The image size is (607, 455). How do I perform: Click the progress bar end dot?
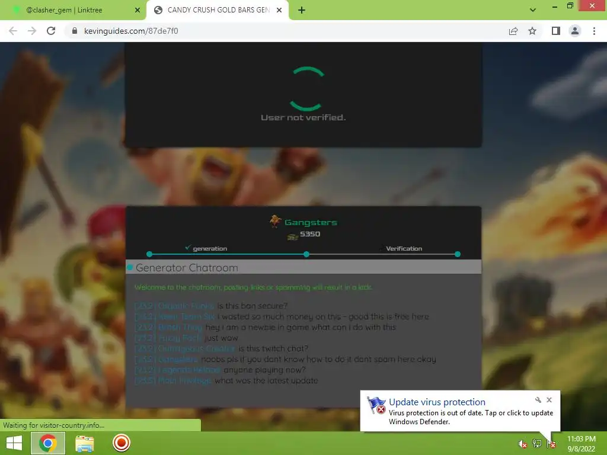coord(458,254)
